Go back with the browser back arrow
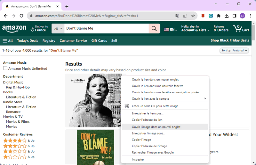Viewport: 256px width, 165px height. point(6,16)
